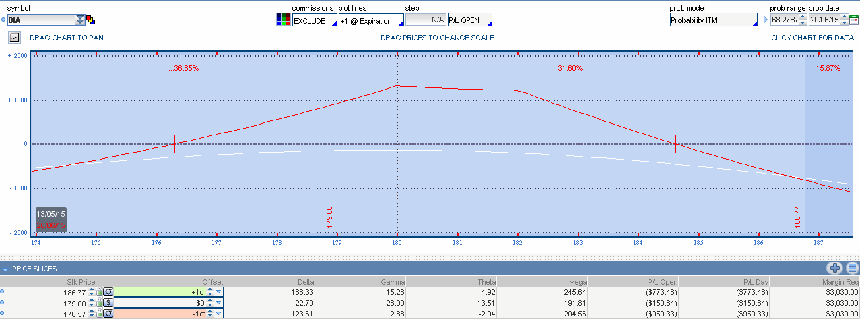Click the round marker left of 179.00 row
The height and width of the screenshot is (319, 860).
tap(2, 302)
